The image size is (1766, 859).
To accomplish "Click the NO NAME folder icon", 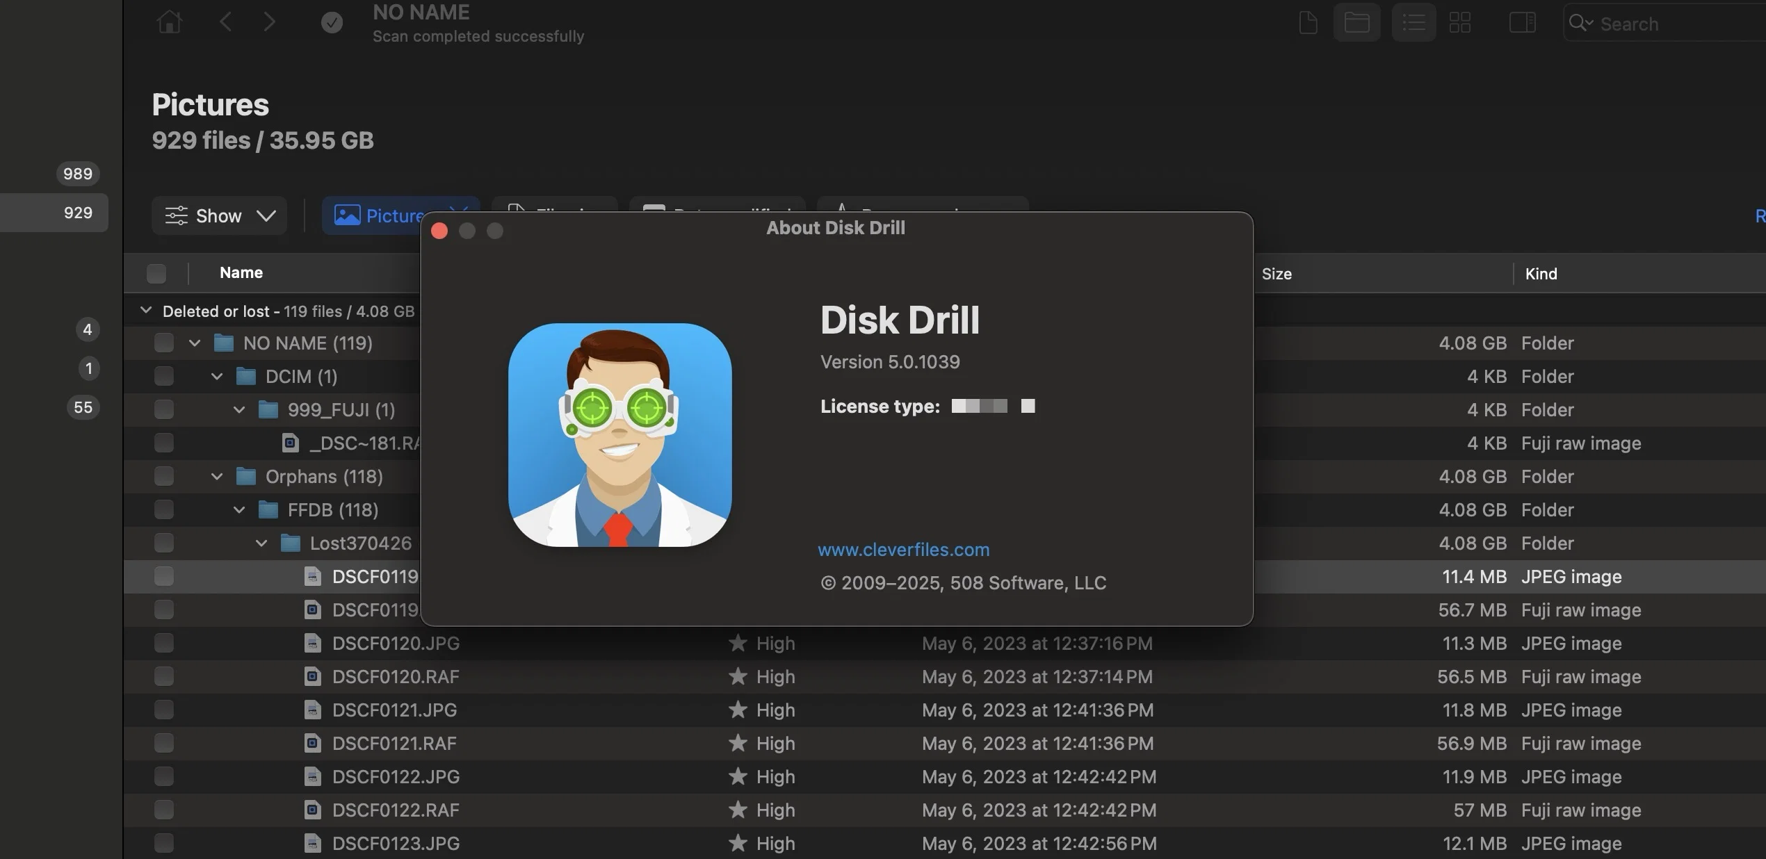I will pos(223,343).
